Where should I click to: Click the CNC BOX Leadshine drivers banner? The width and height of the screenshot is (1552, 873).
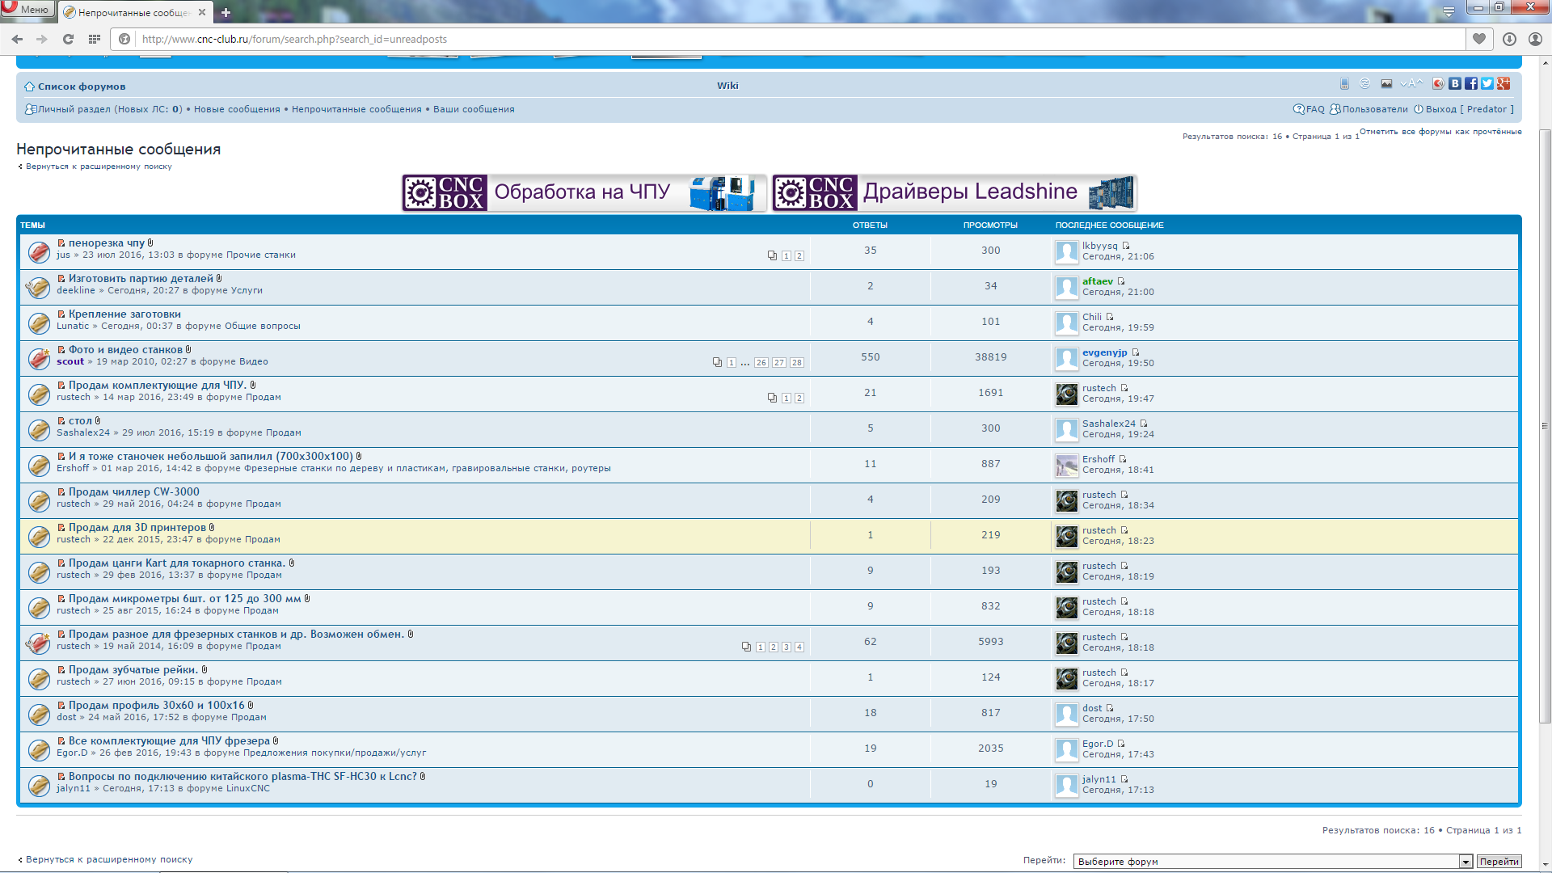[x=954, y=192]
